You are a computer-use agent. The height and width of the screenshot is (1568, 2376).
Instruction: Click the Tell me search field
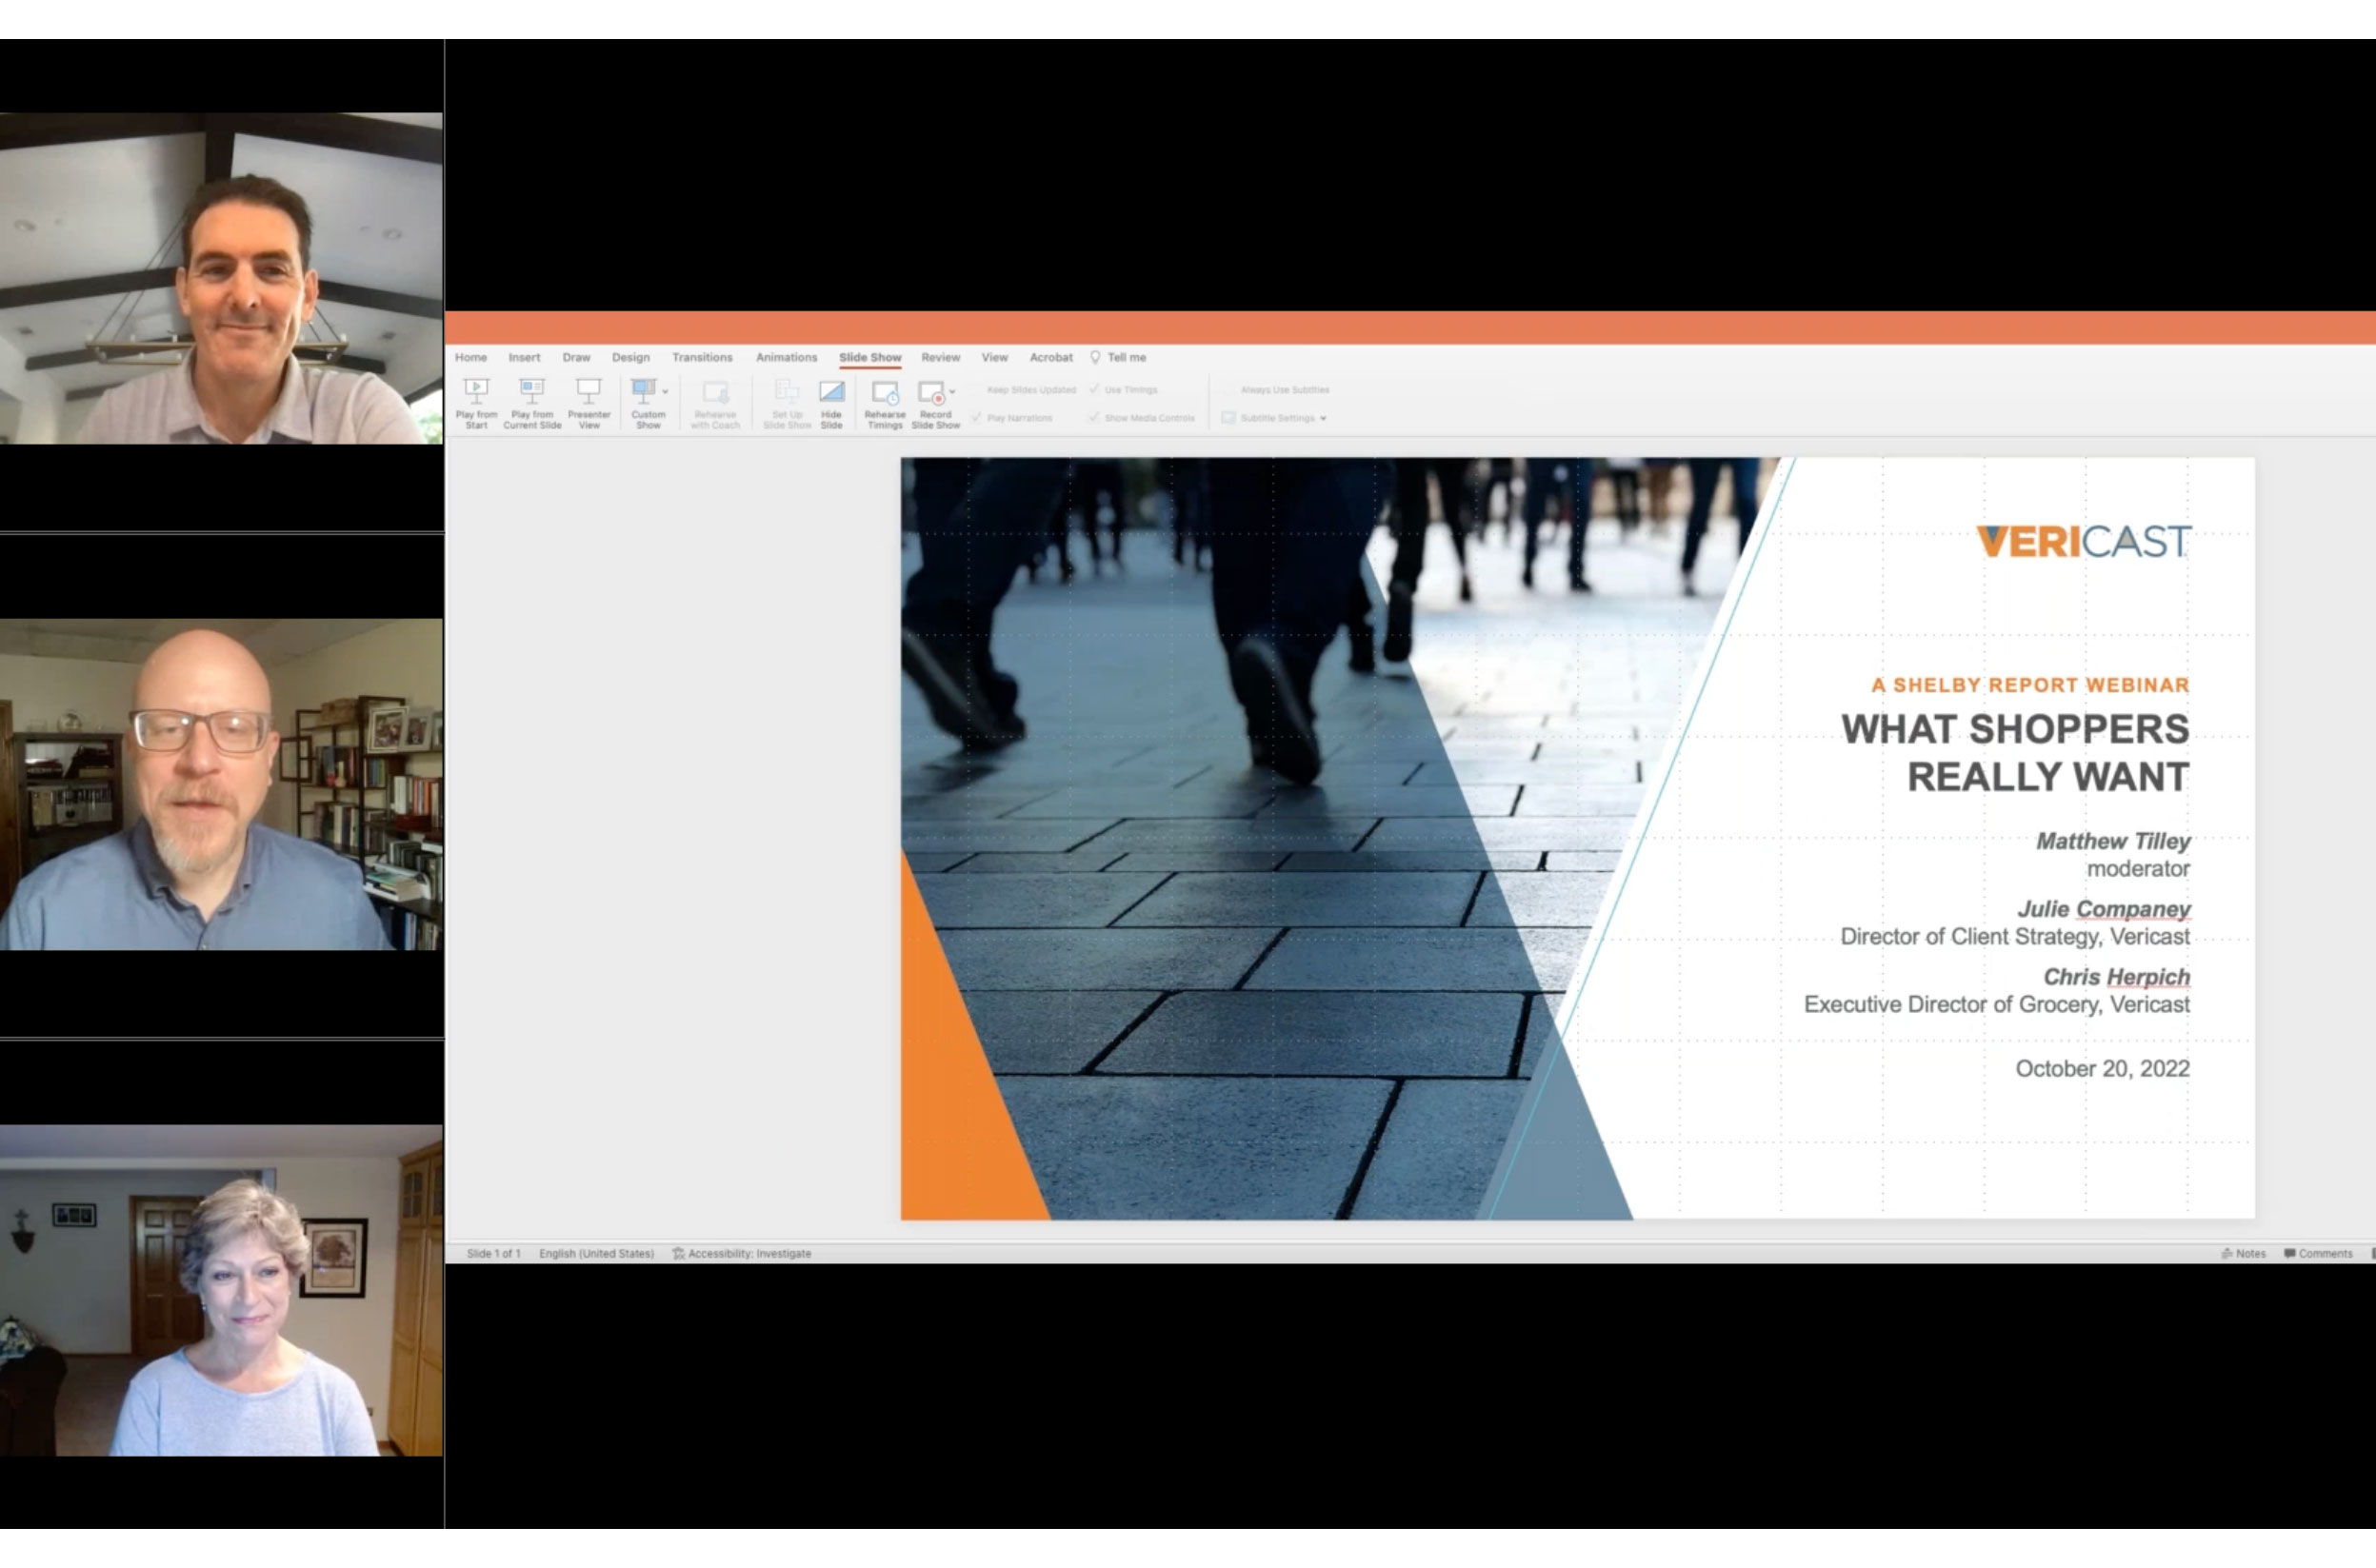(1126, 357)
